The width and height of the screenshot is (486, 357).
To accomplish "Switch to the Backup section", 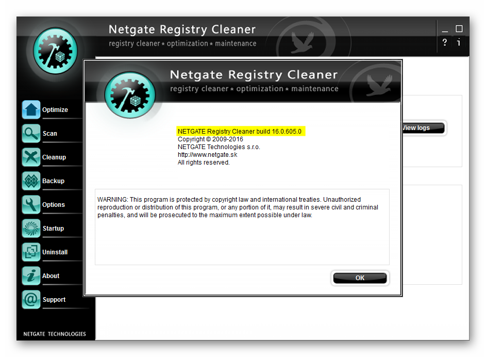I will coord(53,181).
